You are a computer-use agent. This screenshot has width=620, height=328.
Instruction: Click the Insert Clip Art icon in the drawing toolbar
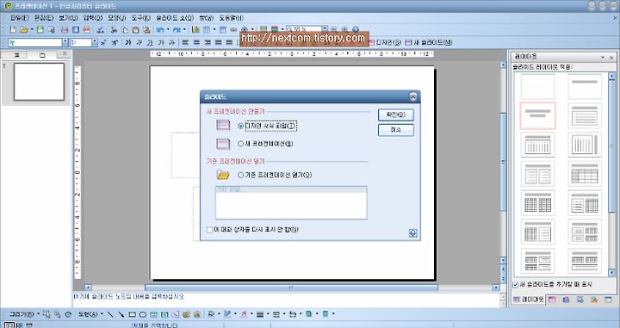tap(186, 314)
